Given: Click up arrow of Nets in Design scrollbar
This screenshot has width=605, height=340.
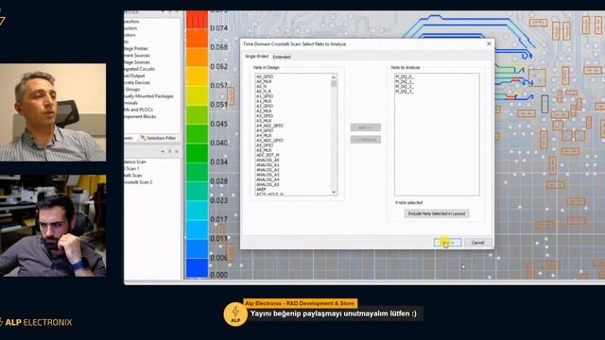Looking at the screenshot, I should pos(334,77).
